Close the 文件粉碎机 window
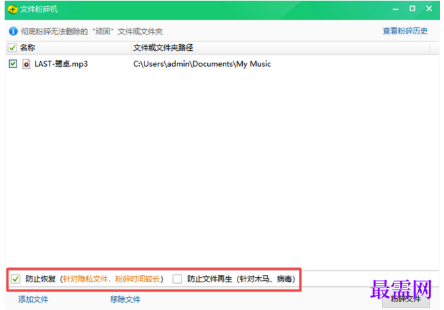 [x=429, y=9]
